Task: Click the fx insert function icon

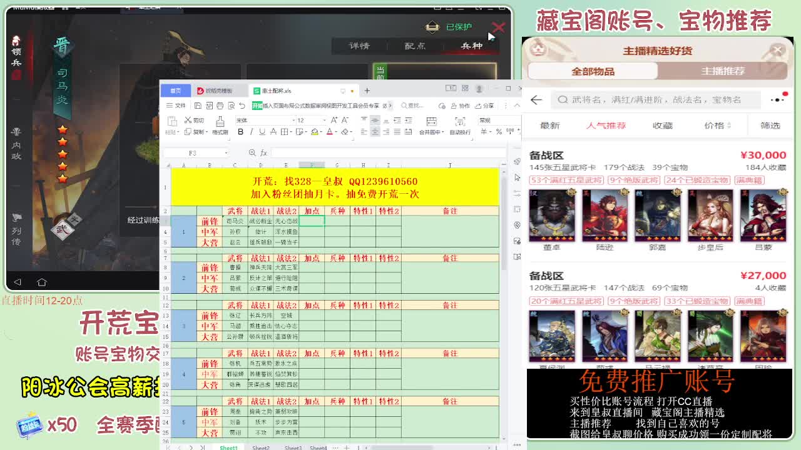Action: pyautogui.click(x=263, y=152)
